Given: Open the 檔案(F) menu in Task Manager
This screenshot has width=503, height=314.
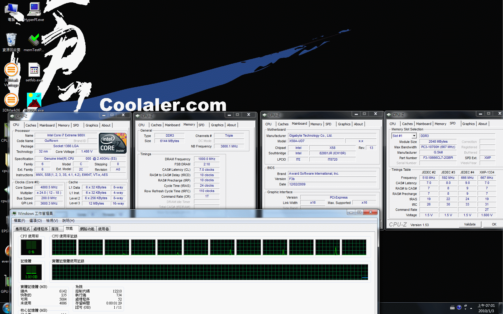Looking at the screenshot, I should point(19,221).
